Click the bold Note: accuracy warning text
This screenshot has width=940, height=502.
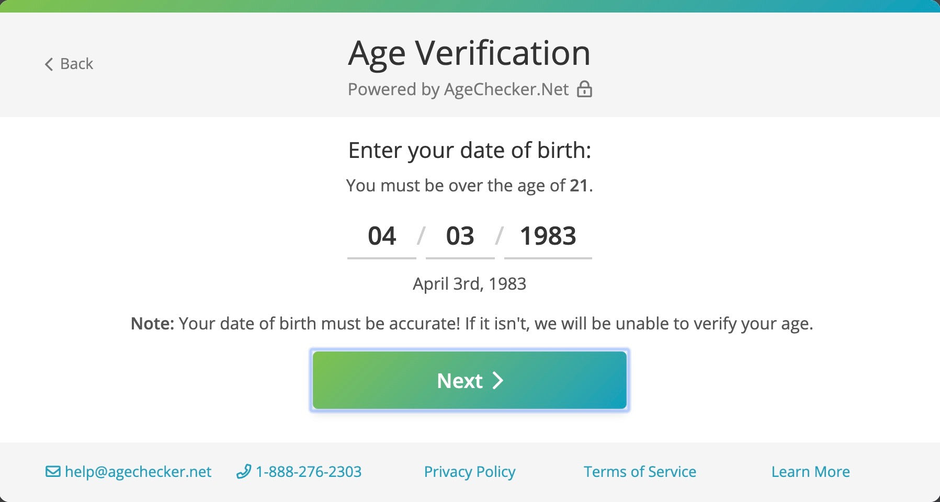152,324
